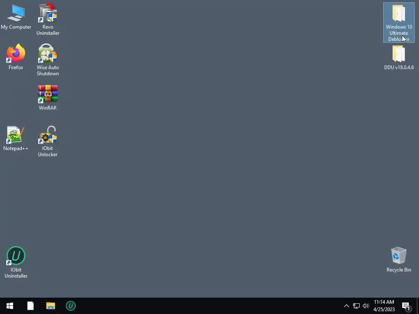Select the Wise Auto Shutdown shortcut
This screenshot has width=419, height=314.
tap(48, 60)
